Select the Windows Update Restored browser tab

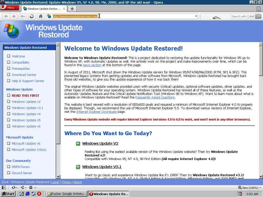(x=44, y=9)
